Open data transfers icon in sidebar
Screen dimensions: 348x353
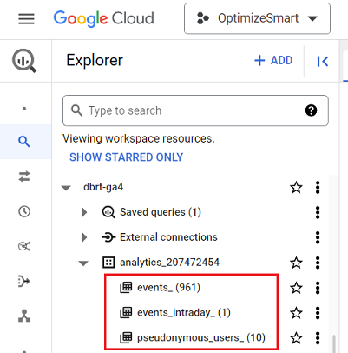pyautogui.click(x=24, y=176)
